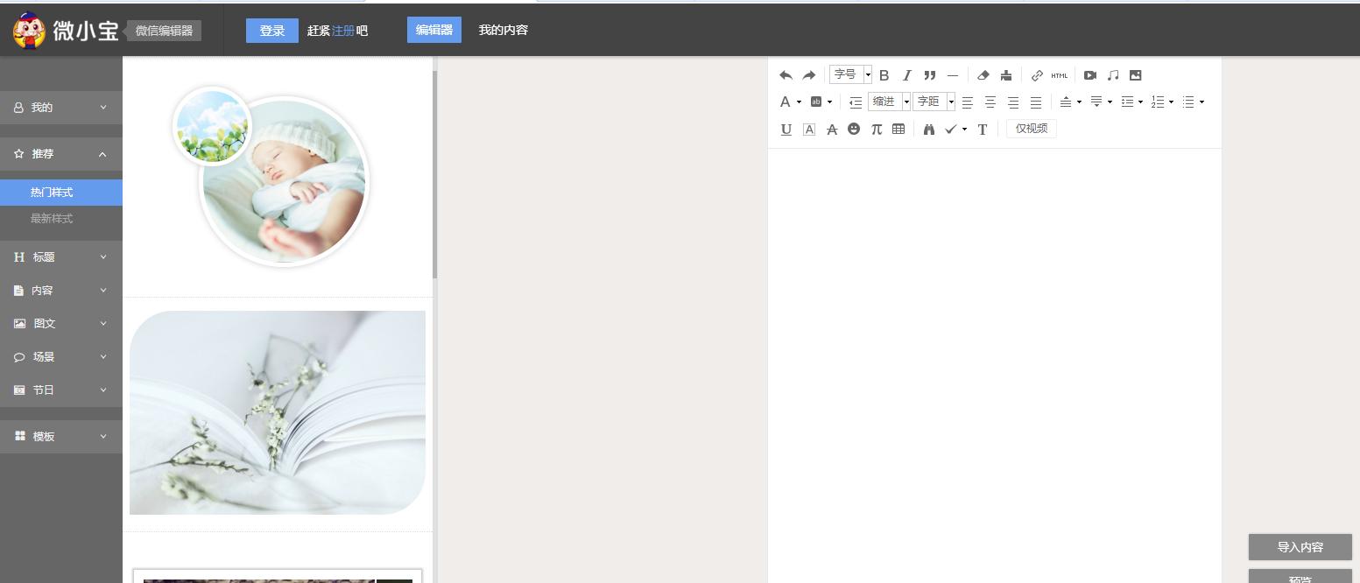The image size is (1360, 583).
Task: Select 最新样式 in sidebar
Action: pyautogui.click(x=52, y=219)
